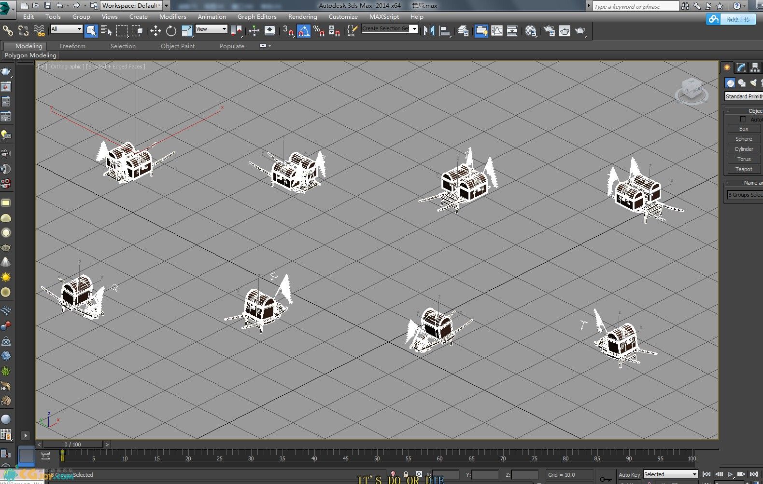Screen dimensions: 763x484
Task: Open Curve Editor icon
Action: pyautogui.click(x=497, y=31)
